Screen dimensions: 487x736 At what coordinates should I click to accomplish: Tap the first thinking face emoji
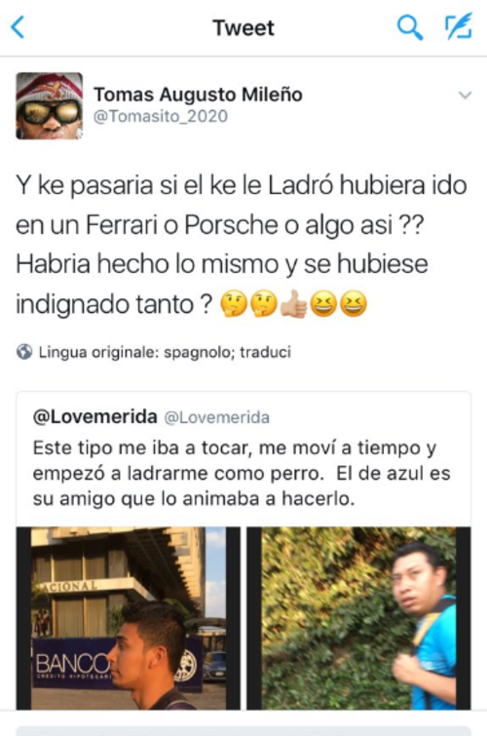tap(234, 304)
